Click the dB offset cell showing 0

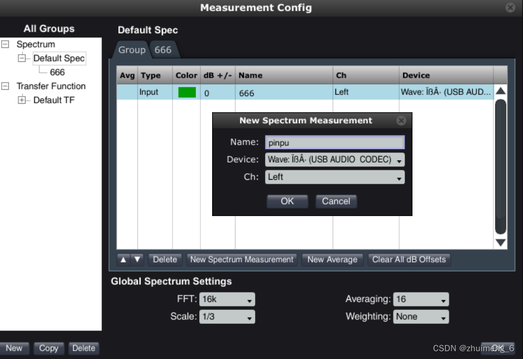pos(218,92)
